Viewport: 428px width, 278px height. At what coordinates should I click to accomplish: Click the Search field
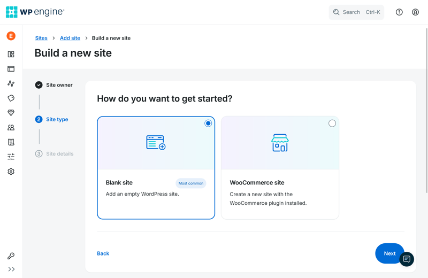tap(356, 12)
